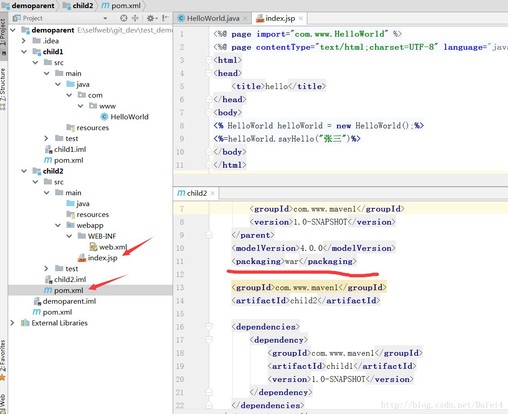Select the HelloWorld.java editor tab
Screen dimensions: 508x414
click(x=213, y=19)
